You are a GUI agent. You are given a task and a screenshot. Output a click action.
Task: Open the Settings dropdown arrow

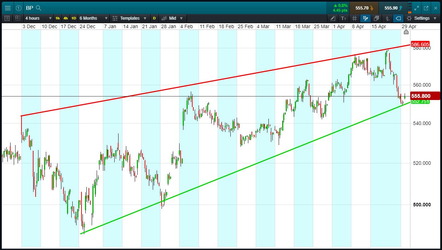pos(435,18)
